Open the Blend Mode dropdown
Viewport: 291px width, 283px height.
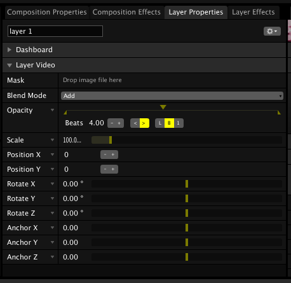172,96
